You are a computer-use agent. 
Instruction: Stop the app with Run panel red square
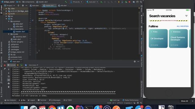tap(5, 65)
